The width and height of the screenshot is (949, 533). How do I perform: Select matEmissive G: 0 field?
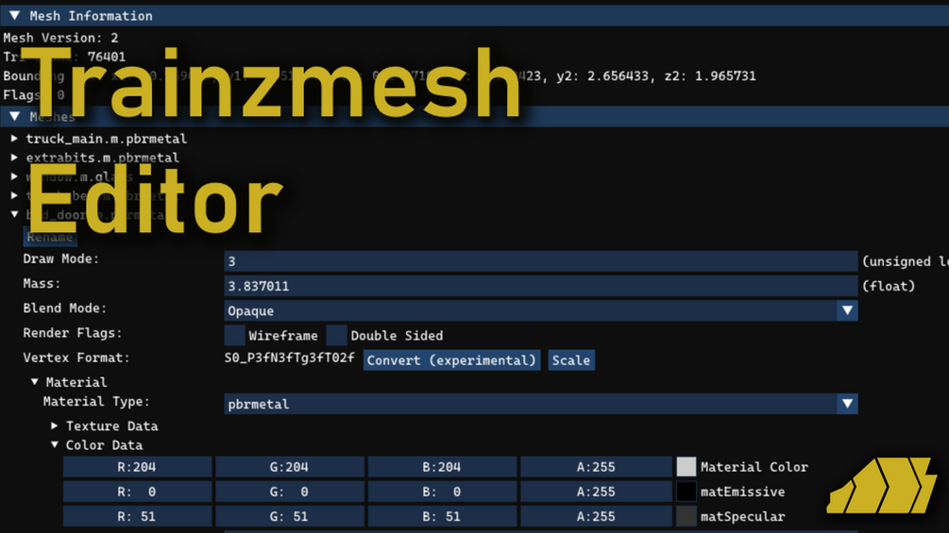click(290, 491)
